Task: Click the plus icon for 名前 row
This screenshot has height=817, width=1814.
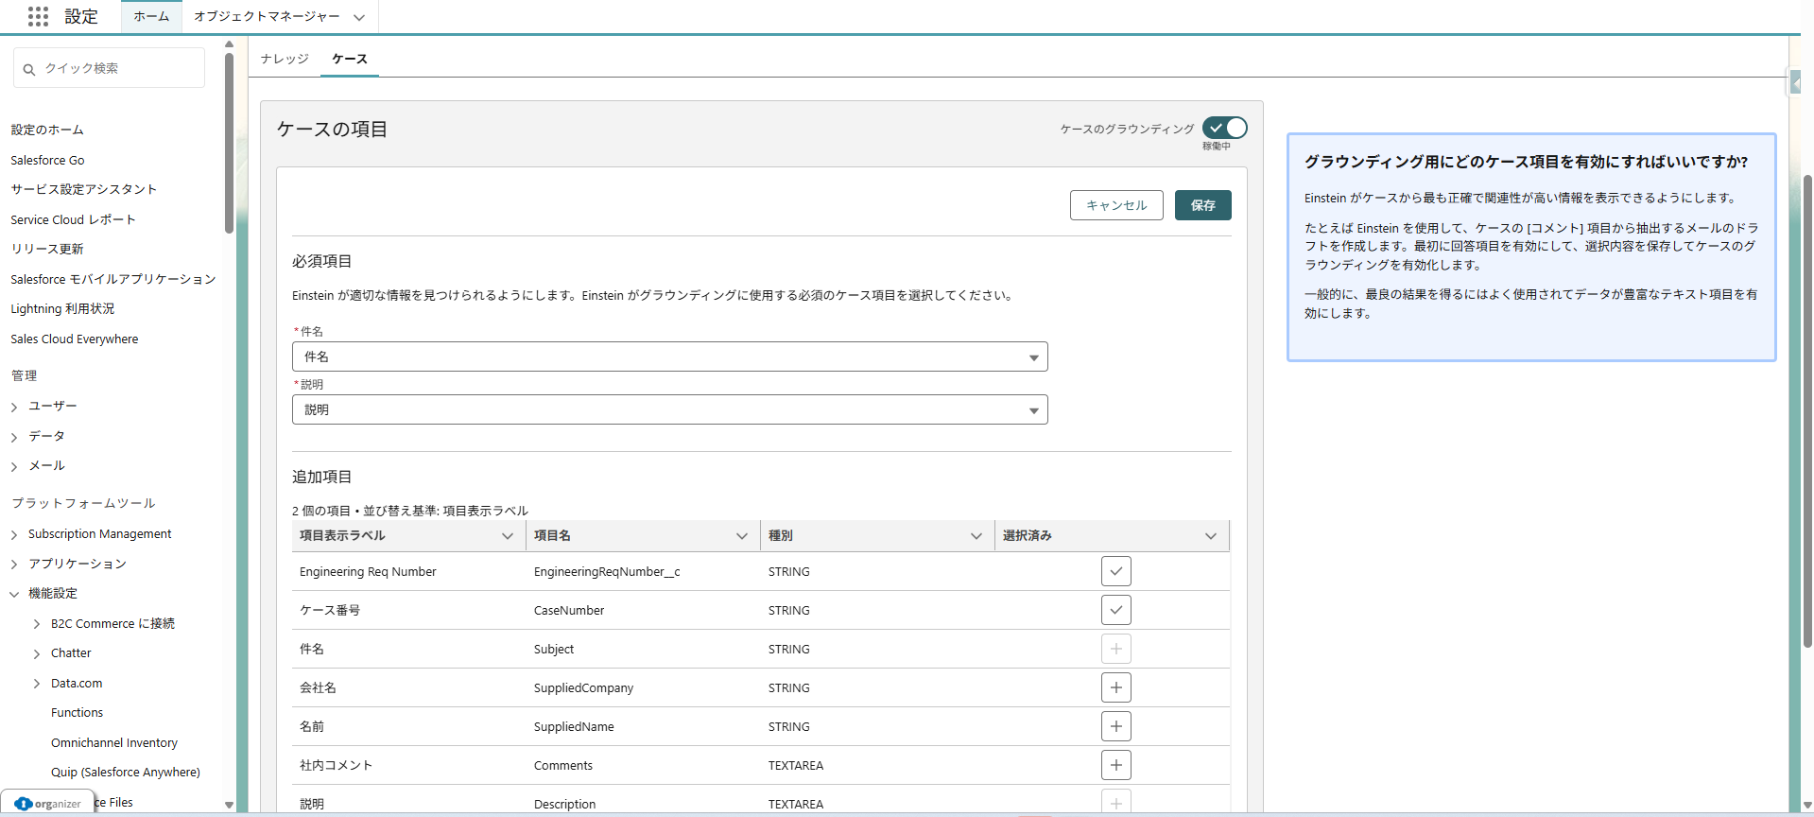Action: tap(1115, 726)
